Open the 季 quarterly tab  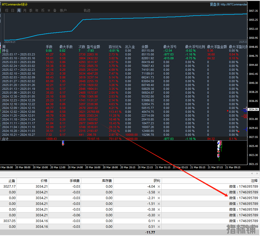pyautogui.click(x=31, y=10)
